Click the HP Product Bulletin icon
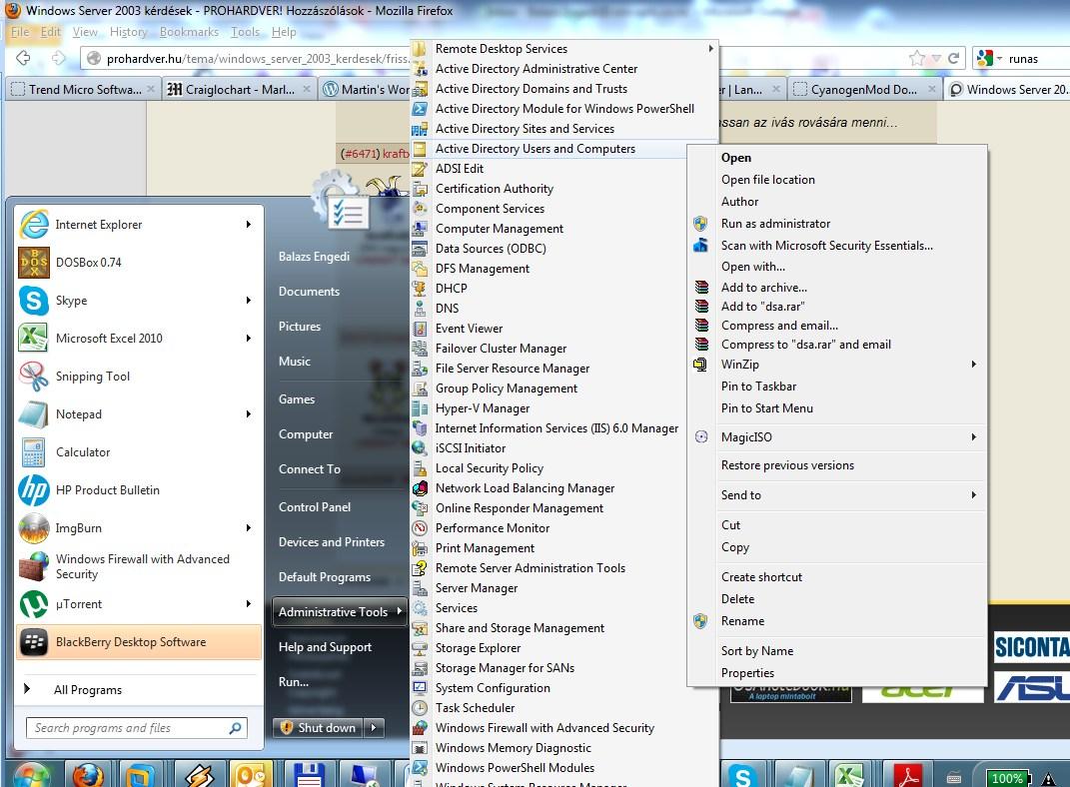Viewport: 1070px width, 787px height. click(x=34, y=490)
